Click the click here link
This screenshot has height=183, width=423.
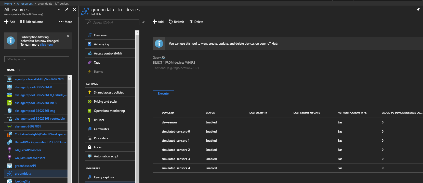tap(46, 45)
